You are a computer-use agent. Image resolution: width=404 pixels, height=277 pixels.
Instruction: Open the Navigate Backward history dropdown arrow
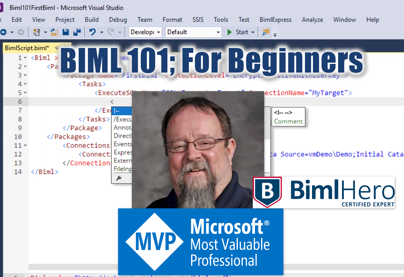click(x=12, y=32)
